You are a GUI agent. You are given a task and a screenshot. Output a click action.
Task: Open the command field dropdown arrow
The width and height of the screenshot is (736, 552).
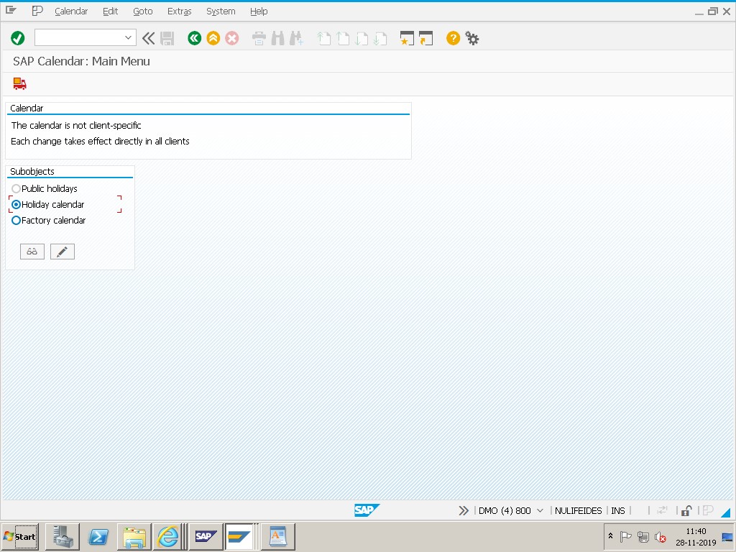click(x=128, y=37)
